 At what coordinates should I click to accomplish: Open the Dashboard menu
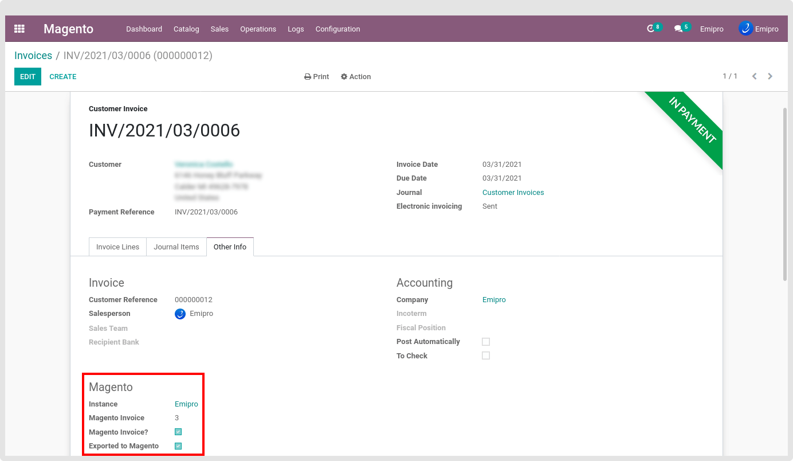pyautogui.click(x=144, y=29)
